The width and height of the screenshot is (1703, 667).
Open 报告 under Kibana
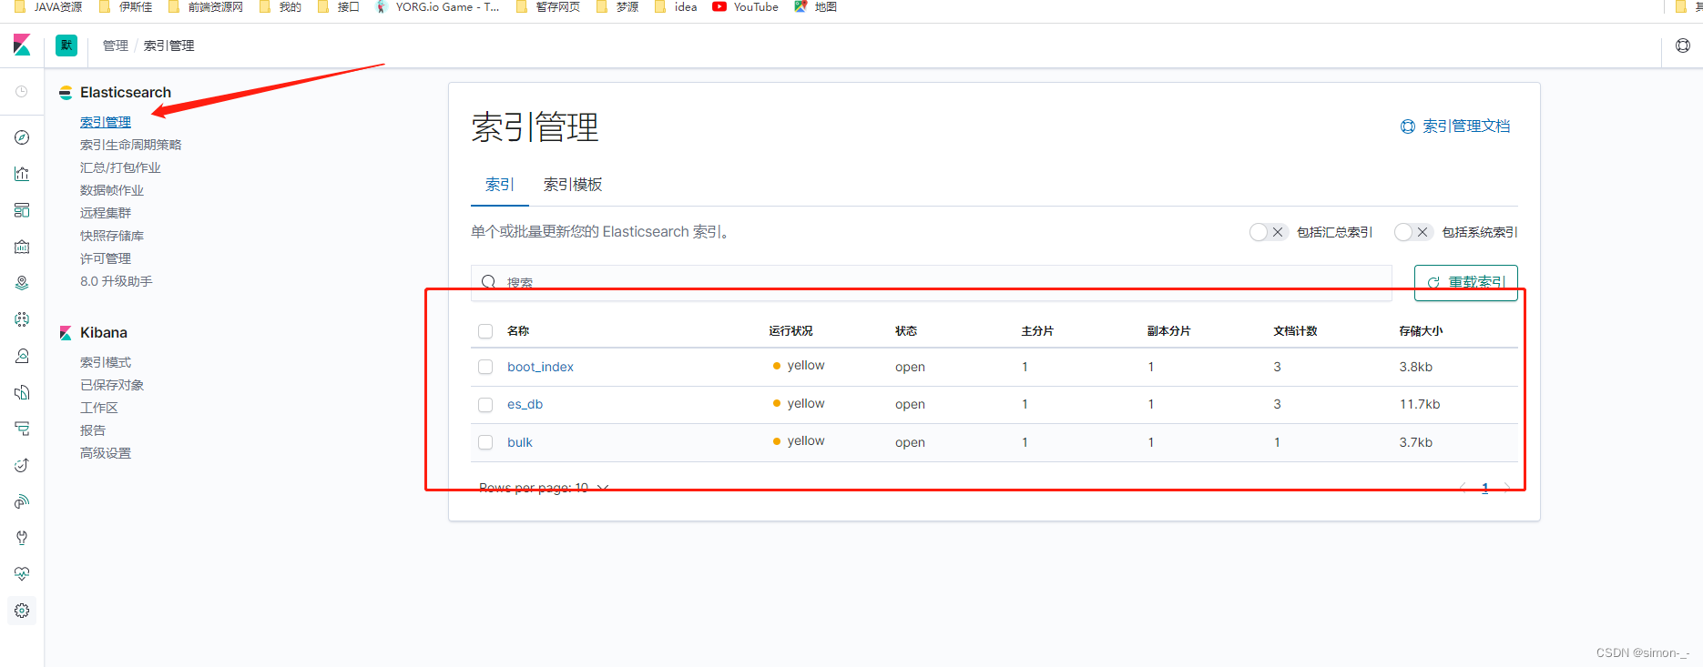(93, 430)
